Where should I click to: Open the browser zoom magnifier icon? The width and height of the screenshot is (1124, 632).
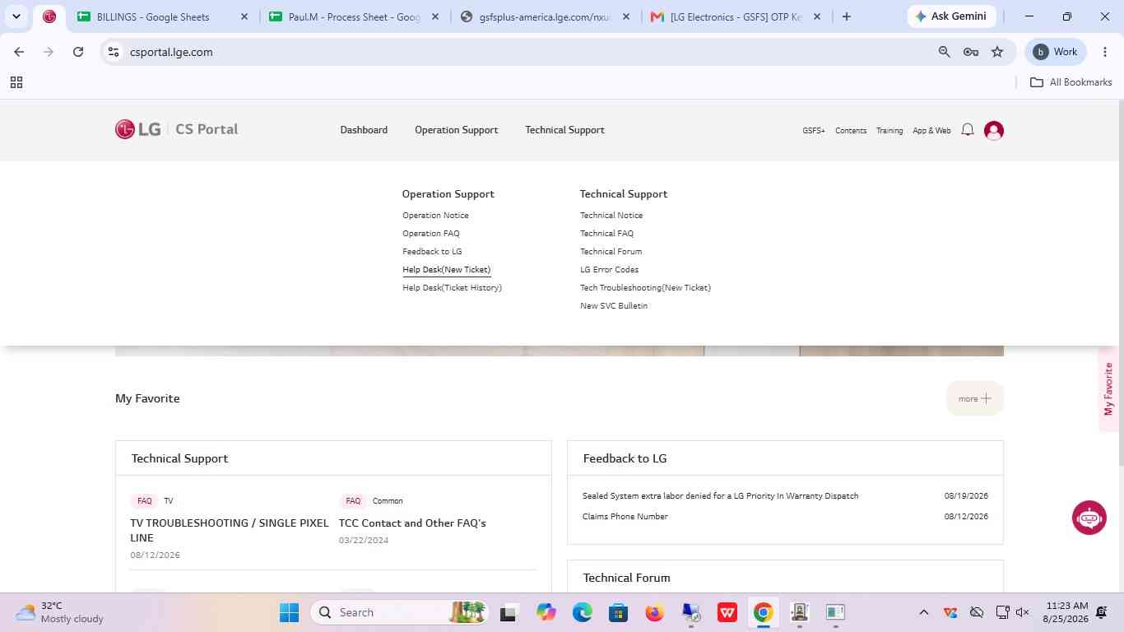(945, 52)
